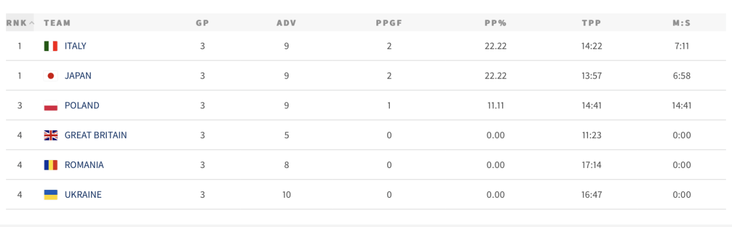Click the Ukraine flag icon
The image size is (732, 227).
click(51, 195)
